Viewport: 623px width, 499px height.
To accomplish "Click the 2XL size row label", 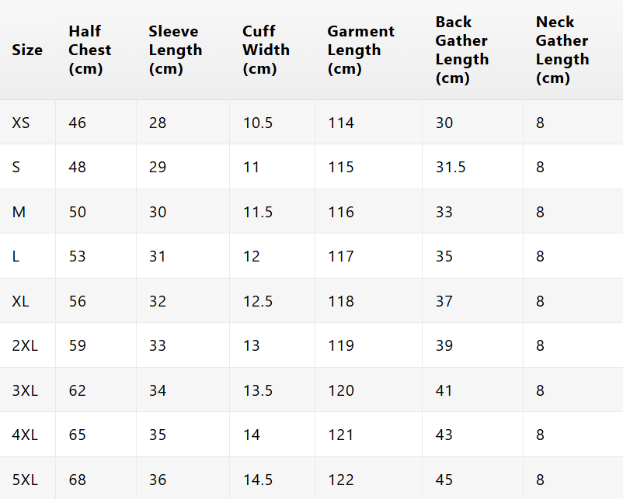I will pyautogui.click(x=25, y=346).
